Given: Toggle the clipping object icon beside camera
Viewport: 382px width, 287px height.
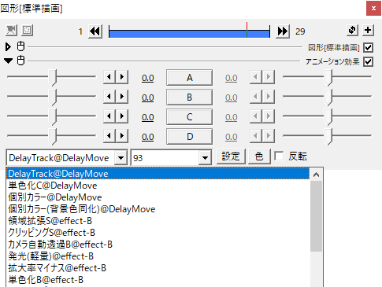Looking at the screenshot, I should (27, 31).
